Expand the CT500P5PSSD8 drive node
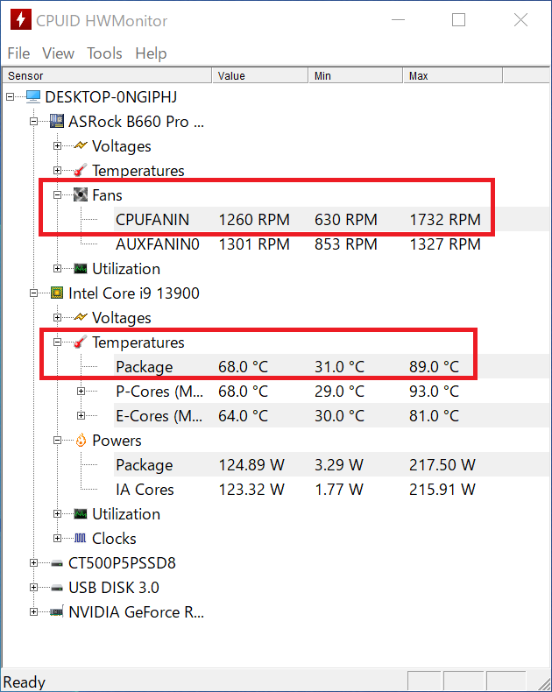Image resolution: width=552 pixels, height=692 pixels. pyautogui.click(x=33, y=562)
